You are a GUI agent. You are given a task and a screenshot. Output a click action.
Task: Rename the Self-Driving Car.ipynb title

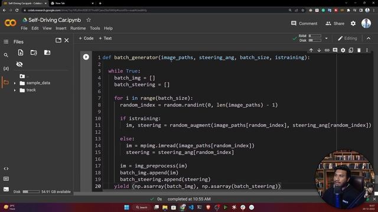[x=55, y=20]
